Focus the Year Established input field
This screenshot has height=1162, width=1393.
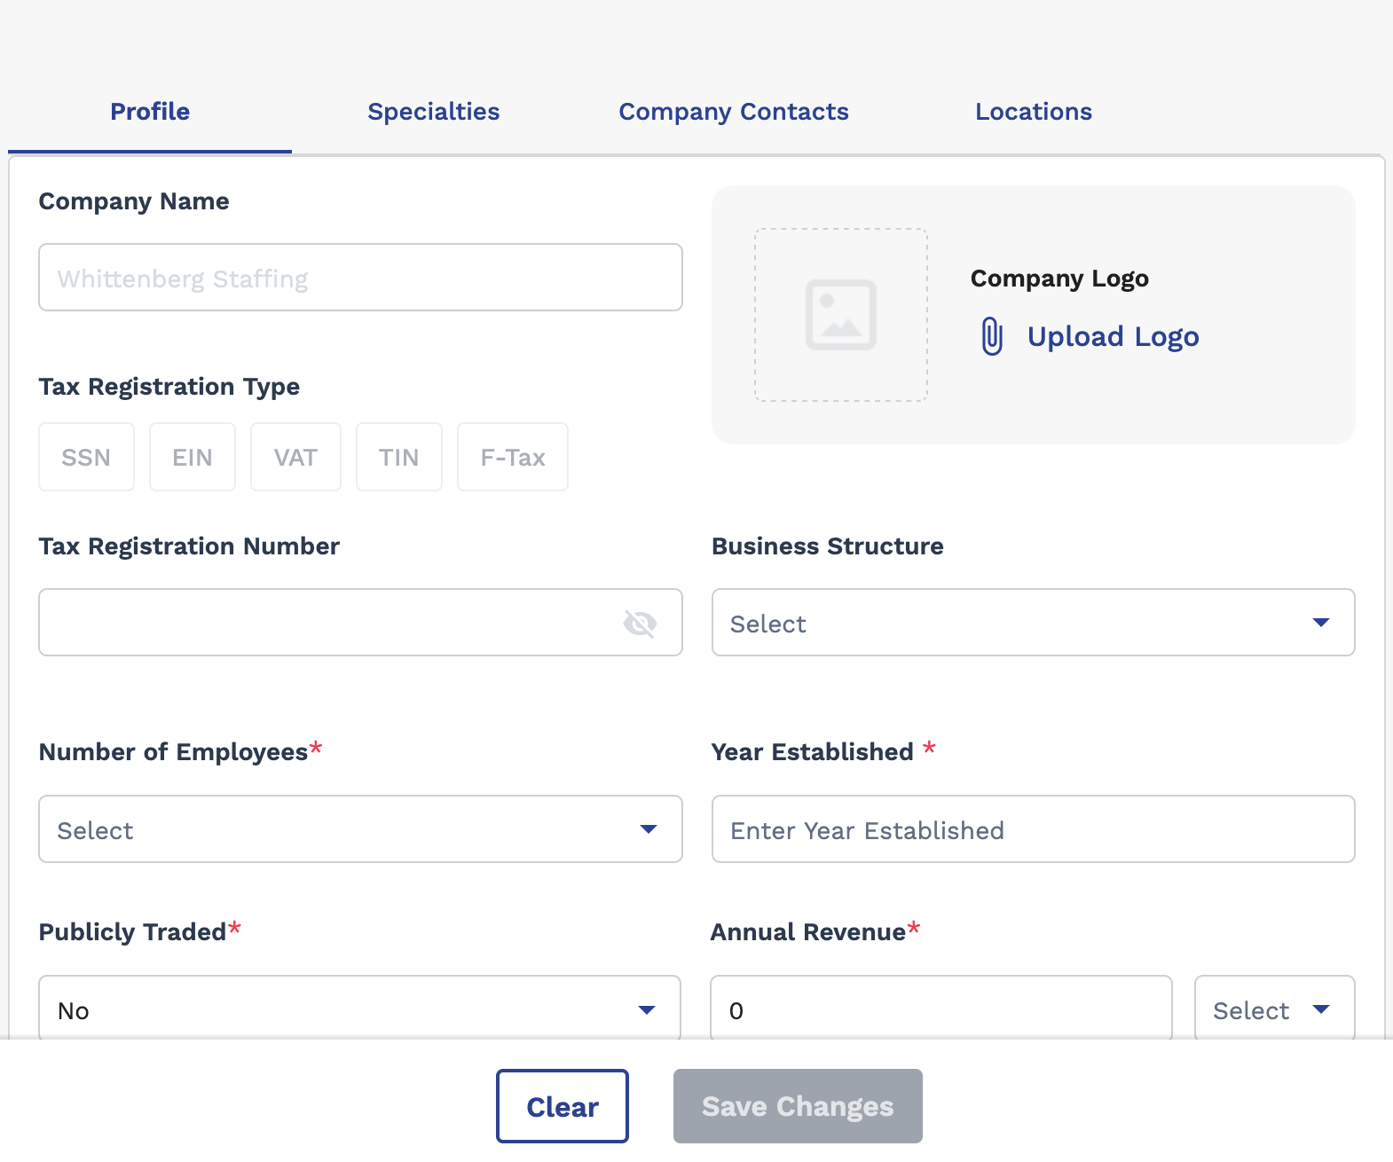point(1033,829)
